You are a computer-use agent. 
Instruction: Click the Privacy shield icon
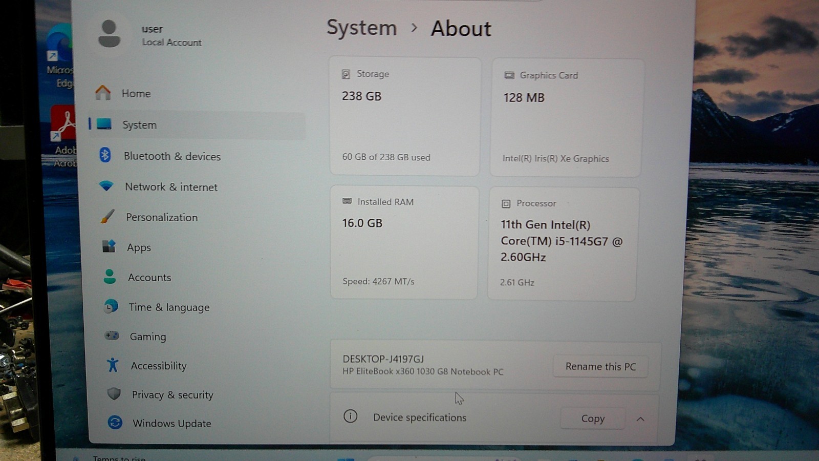pyautogui.click(x=114, y=393)
